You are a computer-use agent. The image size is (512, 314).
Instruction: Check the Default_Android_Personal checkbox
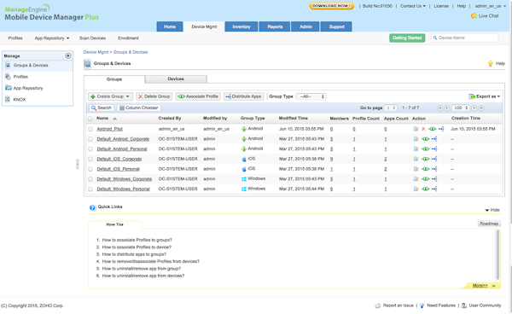(x=90, y=149)
